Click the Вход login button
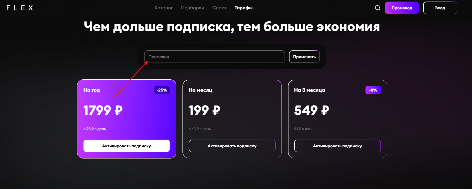The width and height of the screenshot is (472, 189). tap(440, 8)
